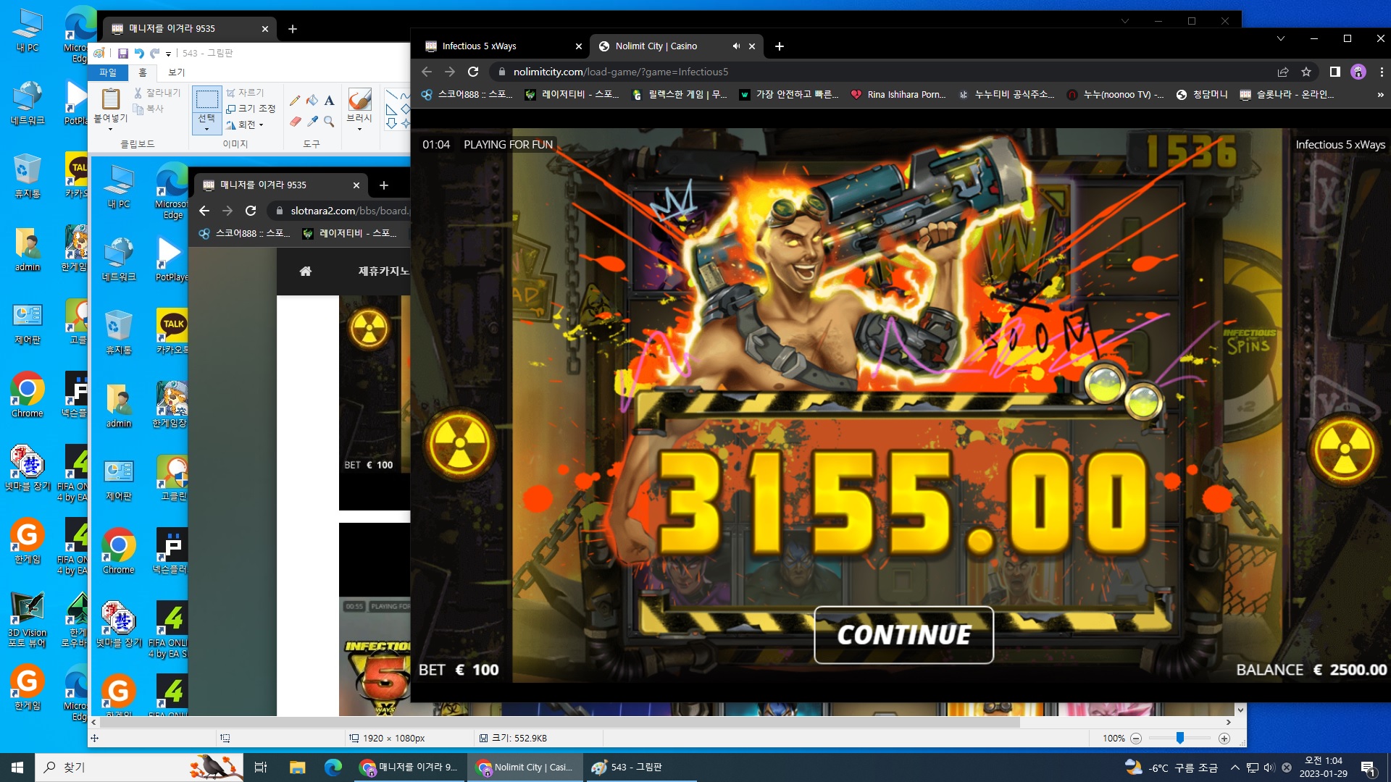Open the 스코어888 bookmark in the front Chrome window
The width and height of the screenshot is (1391, 782).
point(467,94)
